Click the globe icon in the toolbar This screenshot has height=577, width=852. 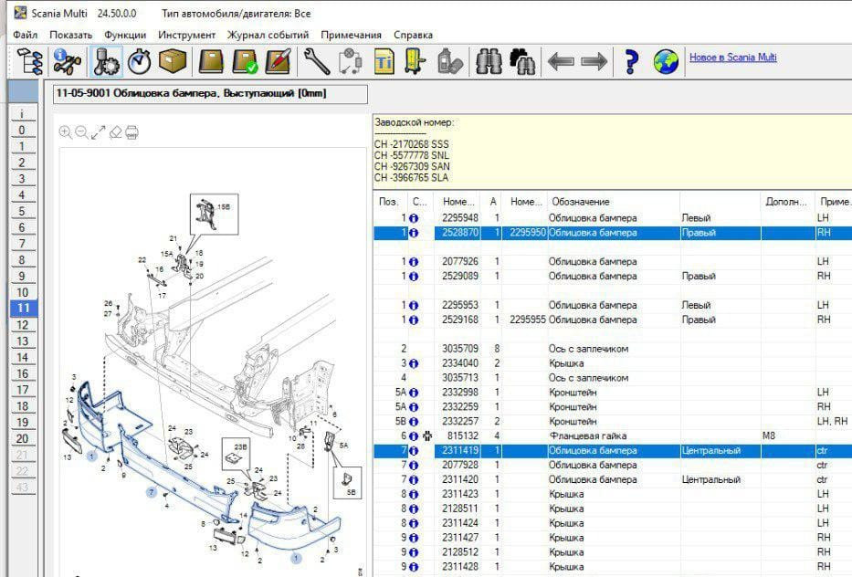tap(666, 62)
